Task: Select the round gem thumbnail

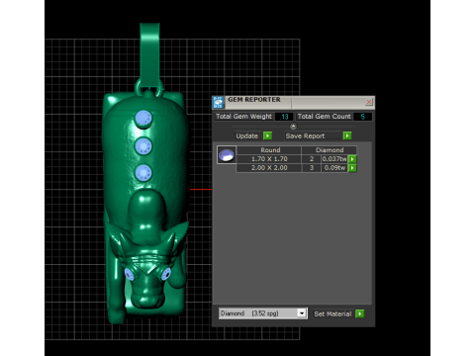Action: pos(227,154)
